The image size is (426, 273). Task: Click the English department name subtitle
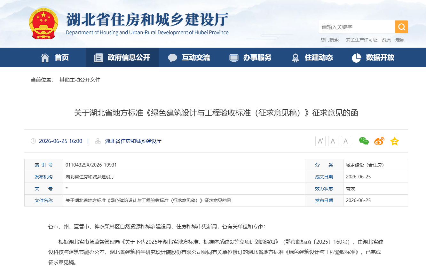point(147,32)
